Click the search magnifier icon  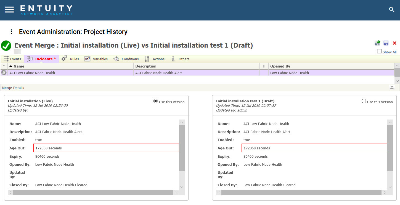[x=391, y=10]
